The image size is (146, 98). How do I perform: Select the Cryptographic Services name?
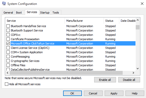tap(25, 61)
